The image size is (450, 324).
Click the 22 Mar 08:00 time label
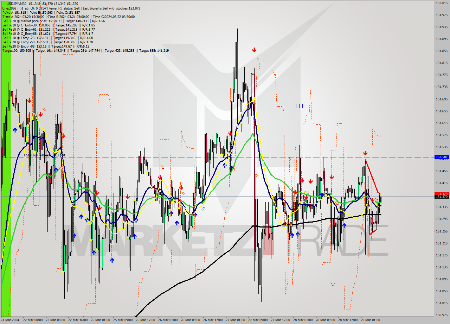tap(55, 320)
